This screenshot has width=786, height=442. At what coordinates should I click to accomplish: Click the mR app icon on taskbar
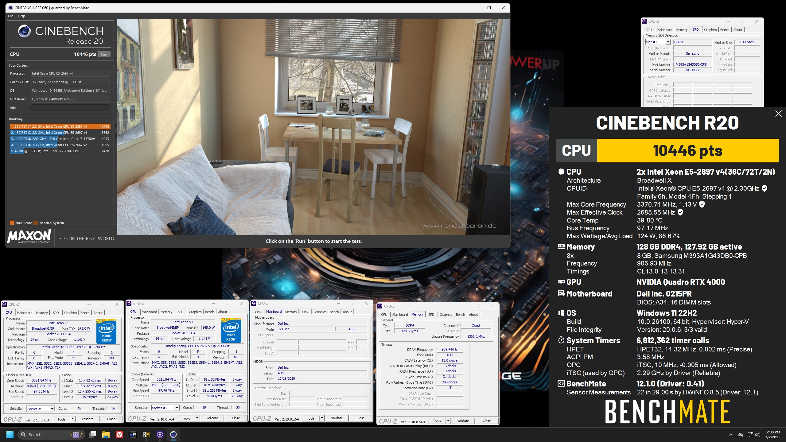click(x=133, y=435)
